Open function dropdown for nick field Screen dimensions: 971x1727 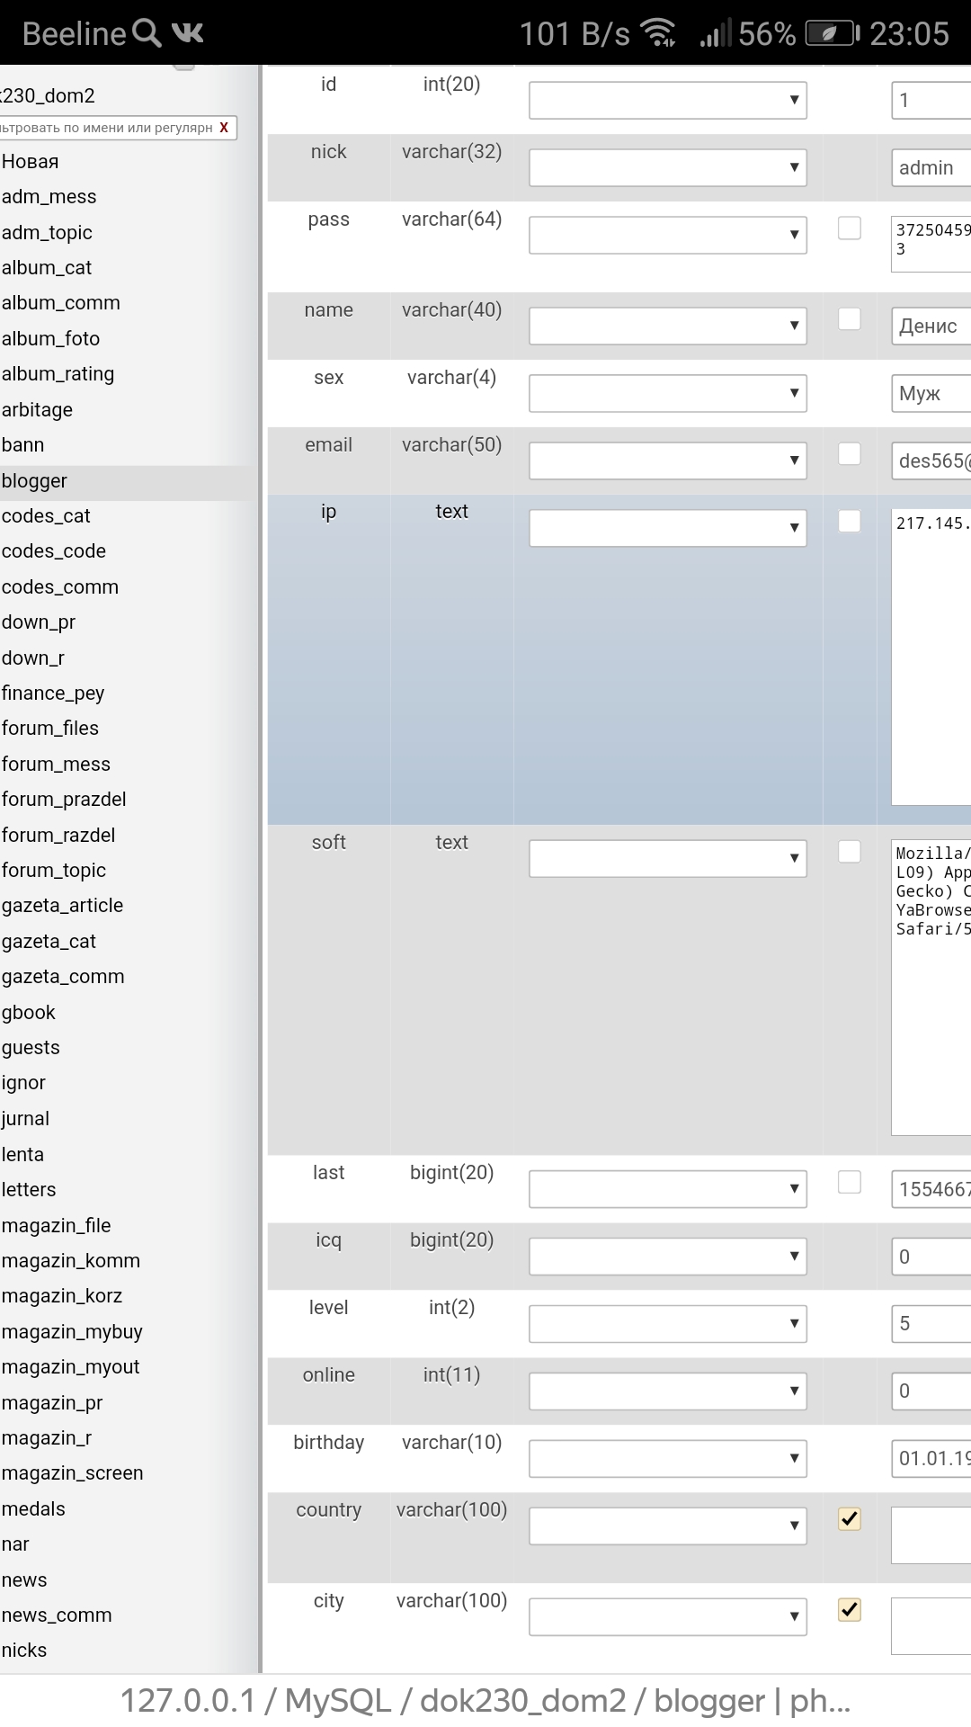click(667, 168)
